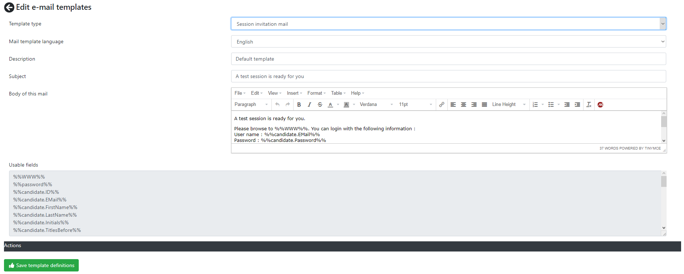Select %%candidate.EMail%% in Usable fields

[x=40, y=200]
